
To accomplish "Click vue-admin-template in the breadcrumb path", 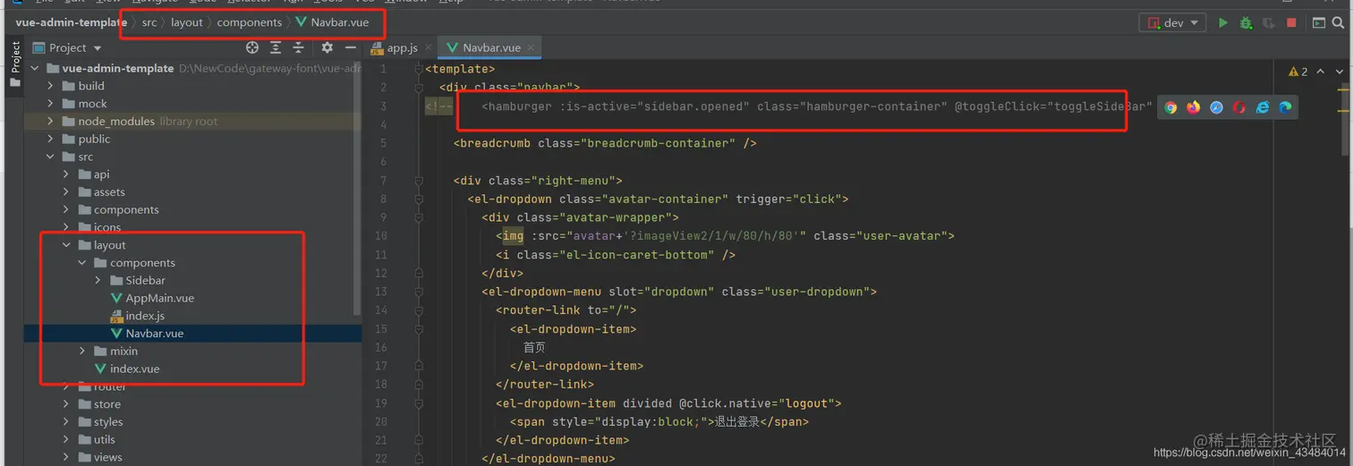I will point(72,22).
